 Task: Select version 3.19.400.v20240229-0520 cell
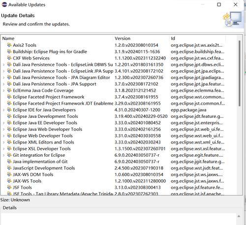point(141,116)
